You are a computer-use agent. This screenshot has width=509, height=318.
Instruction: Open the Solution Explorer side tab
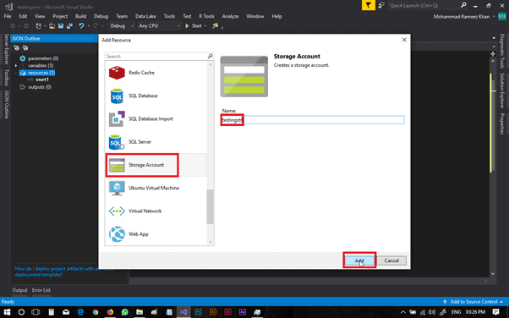[x=502, y=91]
